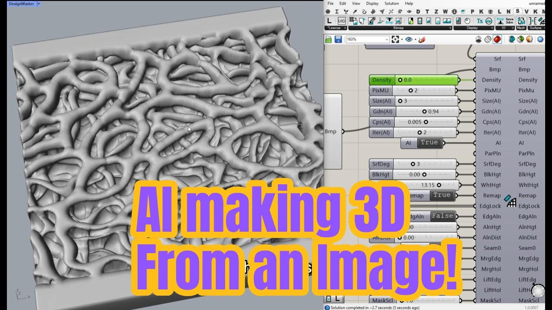552x310 pixels.
Task: Open the Edit menu
Action: click(343, 3)
